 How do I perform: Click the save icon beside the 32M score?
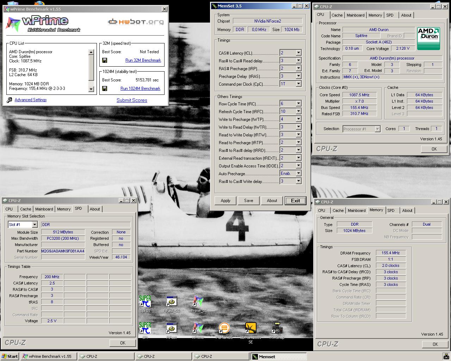[x=105, y=60]
